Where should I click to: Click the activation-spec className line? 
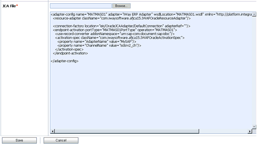[120, 38]
